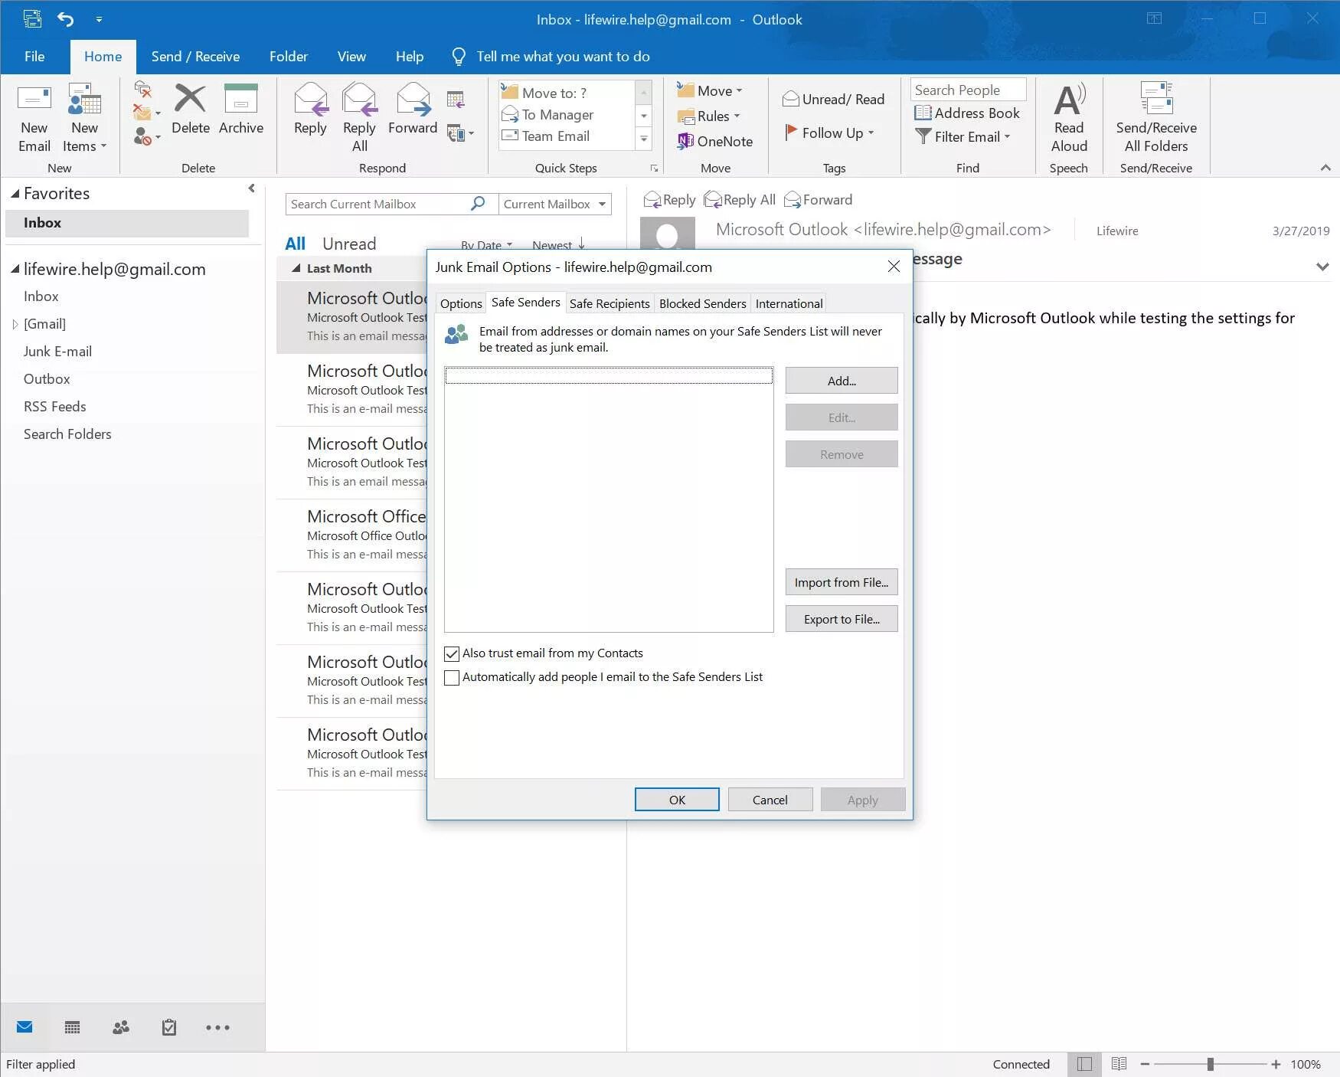Click Import from File... button
The width and height of the screenshot is (1340, 1077).
842,582
